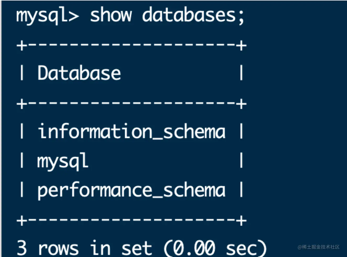Viewport: 347px width, 257px height.
Task: Click the right pipe after performance_schema
Action: (x=241, y=190)
